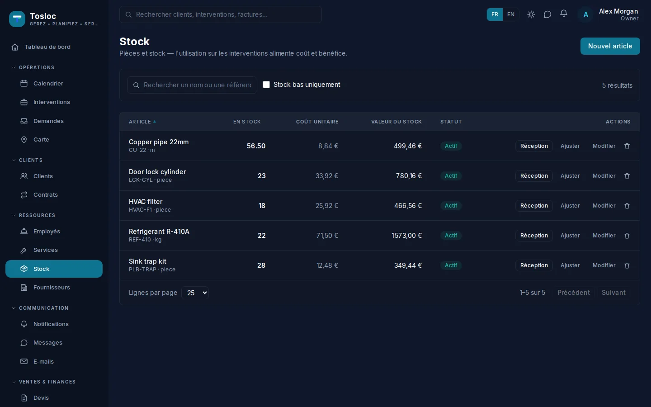Delete the Sink trap kit article
This screenshot has height=407, width=651.
(627, 265)
